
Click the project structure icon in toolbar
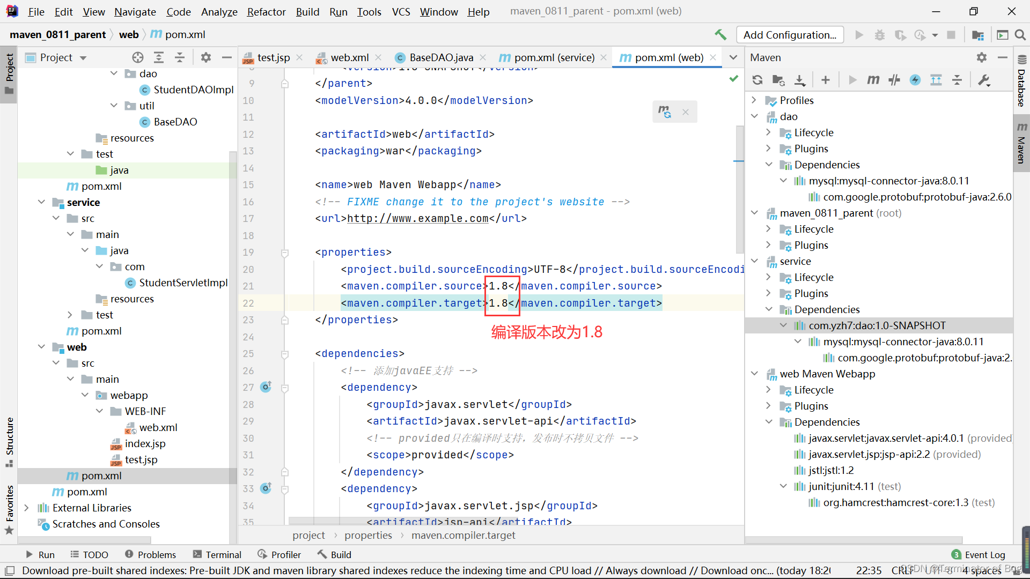pos(979,34)
